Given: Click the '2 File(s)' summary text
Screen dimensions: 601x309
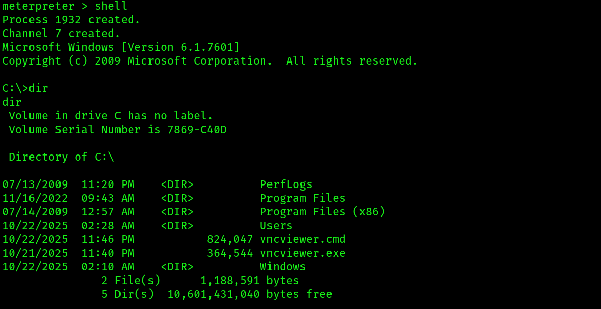Looking at the screenshot, I should point(131,281).
